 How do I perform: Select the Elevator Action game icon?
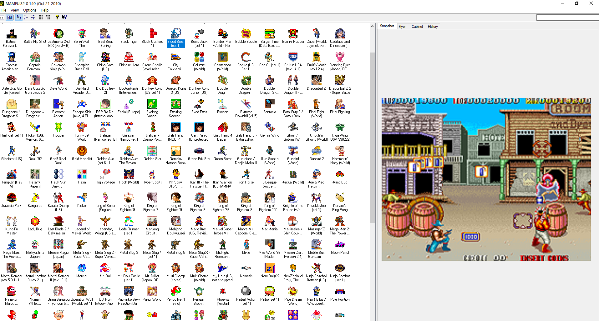[x=58, y=104]
